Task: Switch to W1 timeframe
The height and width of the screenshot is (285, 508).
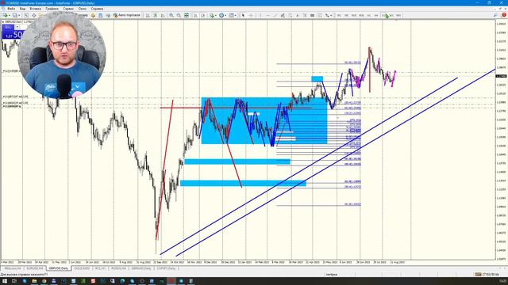Action: pos(391,15)
